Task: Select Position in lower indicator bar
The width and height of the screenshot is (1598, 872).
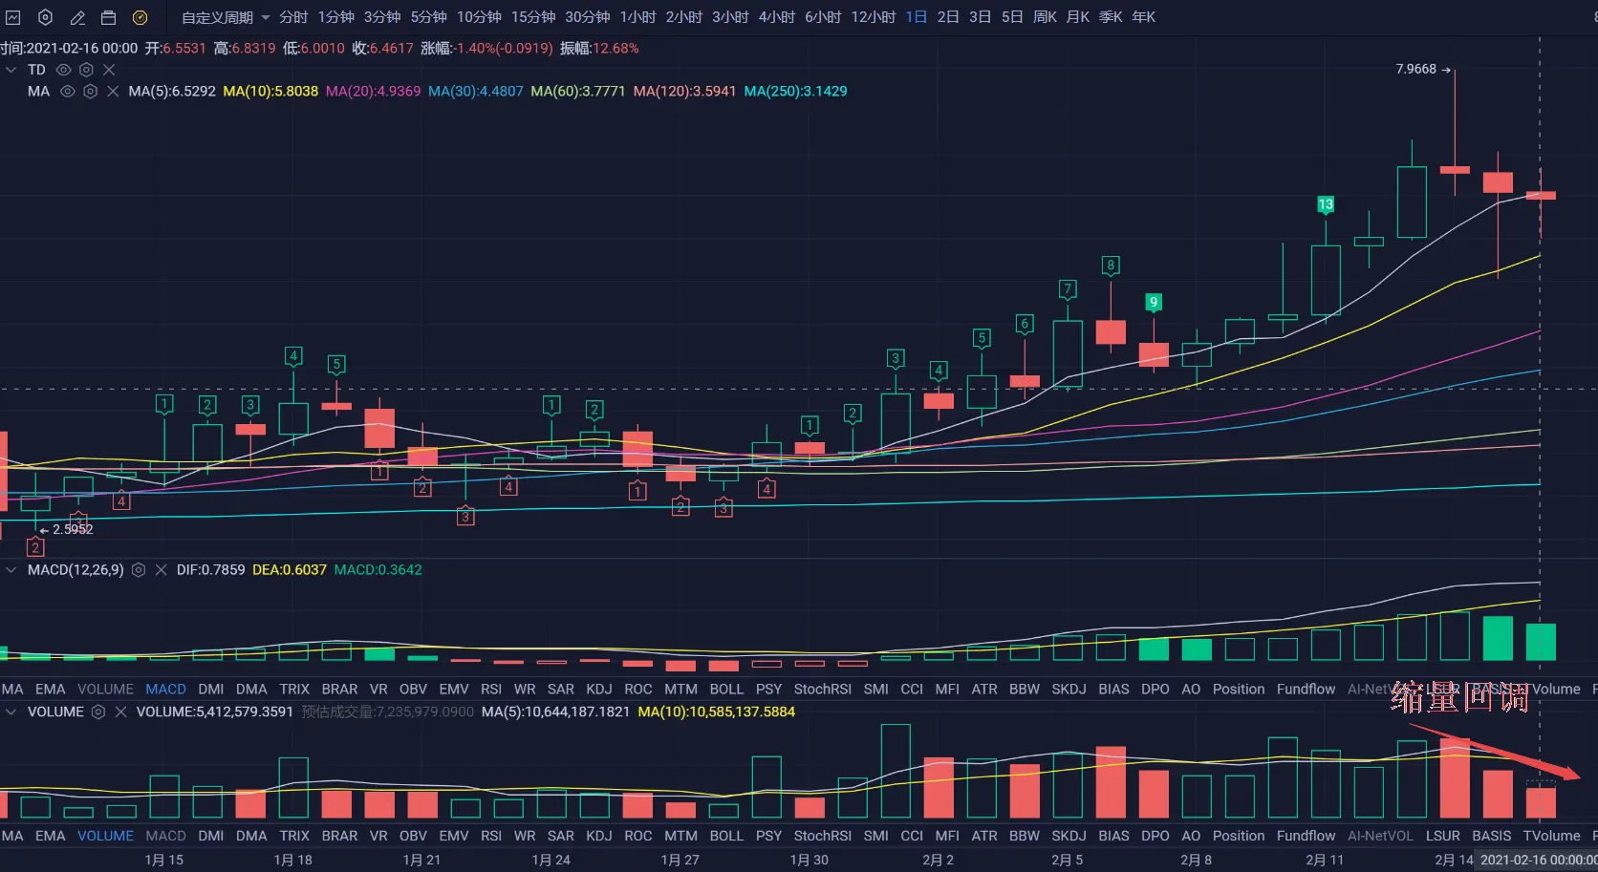Action: 1239,836
